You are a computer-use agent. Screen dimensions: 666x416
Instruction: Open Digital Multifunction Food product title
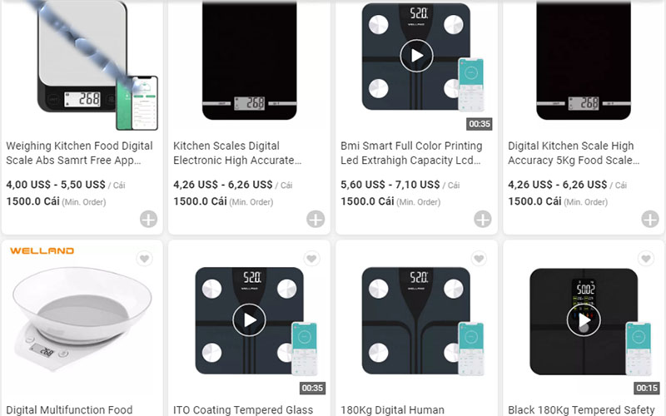[69, 409]
